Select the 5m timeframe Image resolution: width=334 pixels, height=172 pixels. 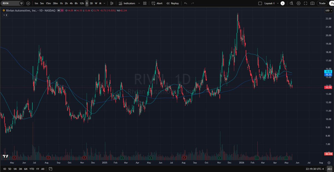[42, 3]
